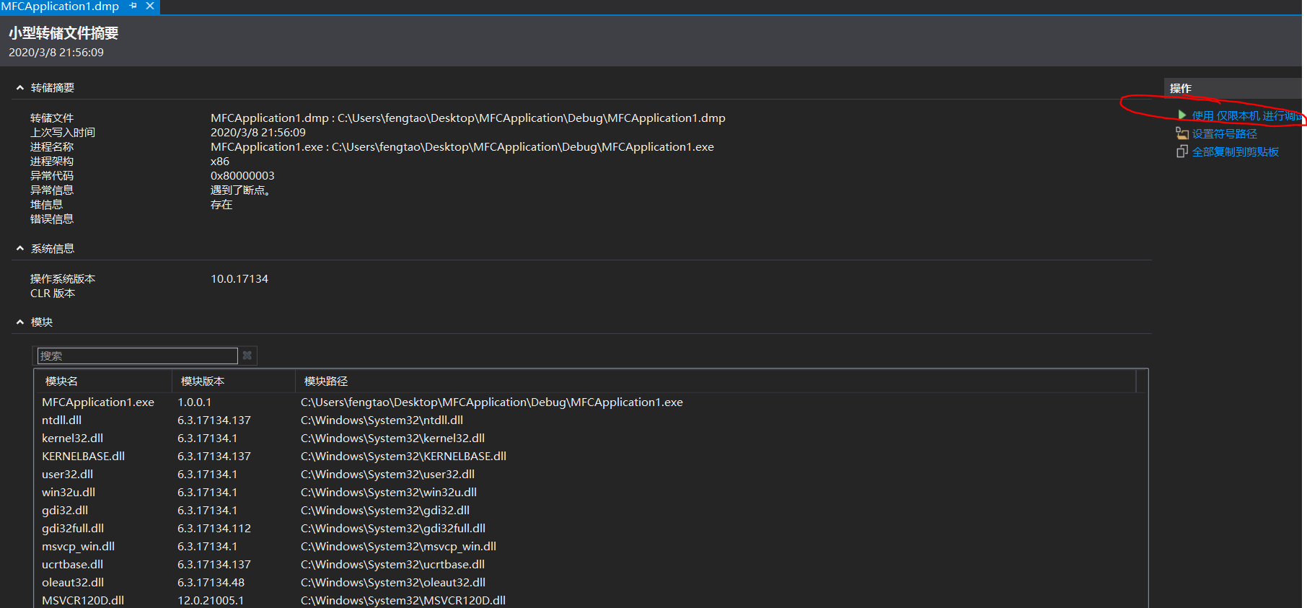The width and height of the screenshot is (1307, 608).
Task: Collapse the 系统信息 section
Action: coord(20,249)
